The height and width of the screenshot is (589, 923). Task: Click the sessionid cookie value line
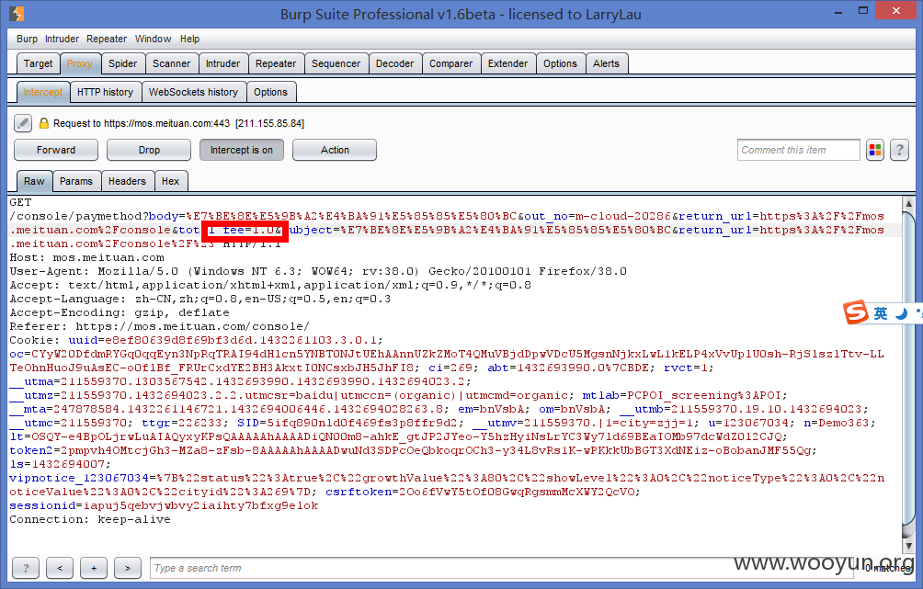164,505
